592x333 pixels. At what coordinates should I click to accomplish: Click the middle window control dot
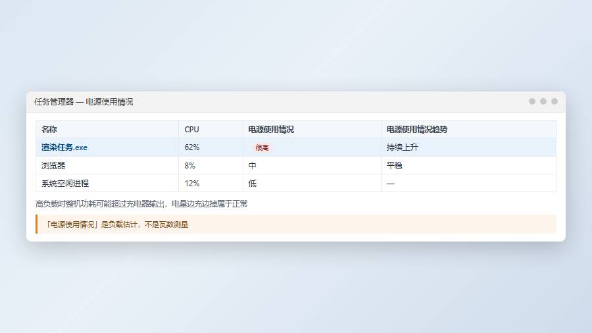tap(543, 101)
